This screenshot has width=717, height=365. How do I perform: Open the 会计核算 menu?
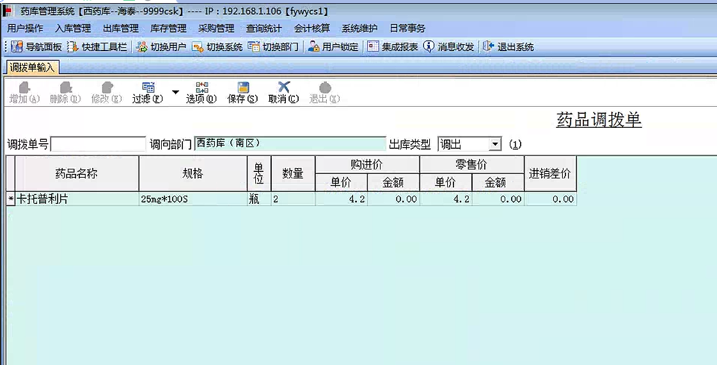312,28
